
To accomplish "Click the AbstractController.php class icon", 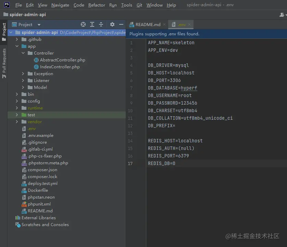I will (36, 60).
